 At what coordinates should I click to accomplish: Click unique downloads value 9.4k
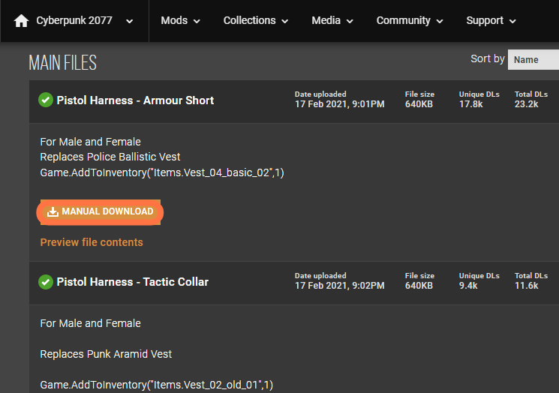click(x=468, y=286)
